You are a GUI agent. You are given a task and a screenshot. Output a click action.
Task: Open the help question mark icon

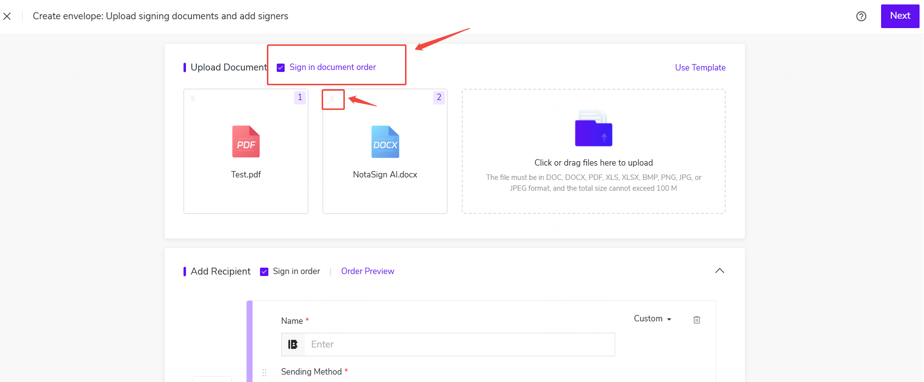tap(861, 16)
